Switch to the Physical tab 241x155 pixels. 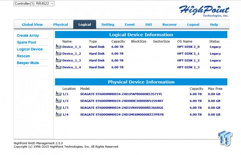click(61, 24)
